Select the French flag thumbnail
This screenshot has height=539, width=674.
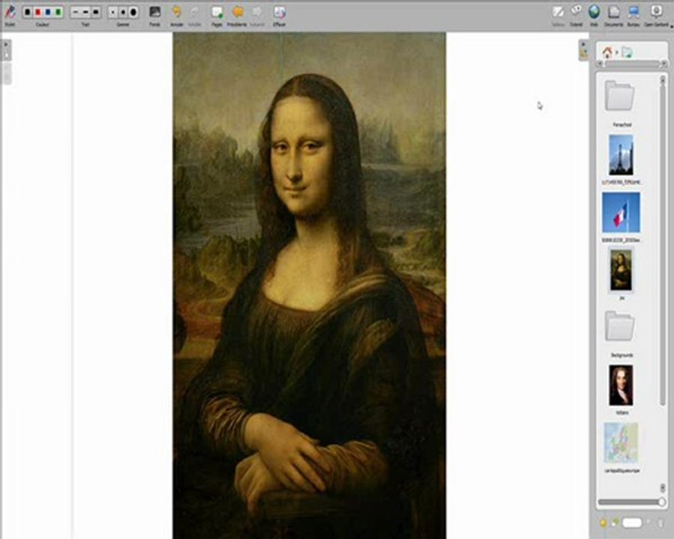(621, 213)
